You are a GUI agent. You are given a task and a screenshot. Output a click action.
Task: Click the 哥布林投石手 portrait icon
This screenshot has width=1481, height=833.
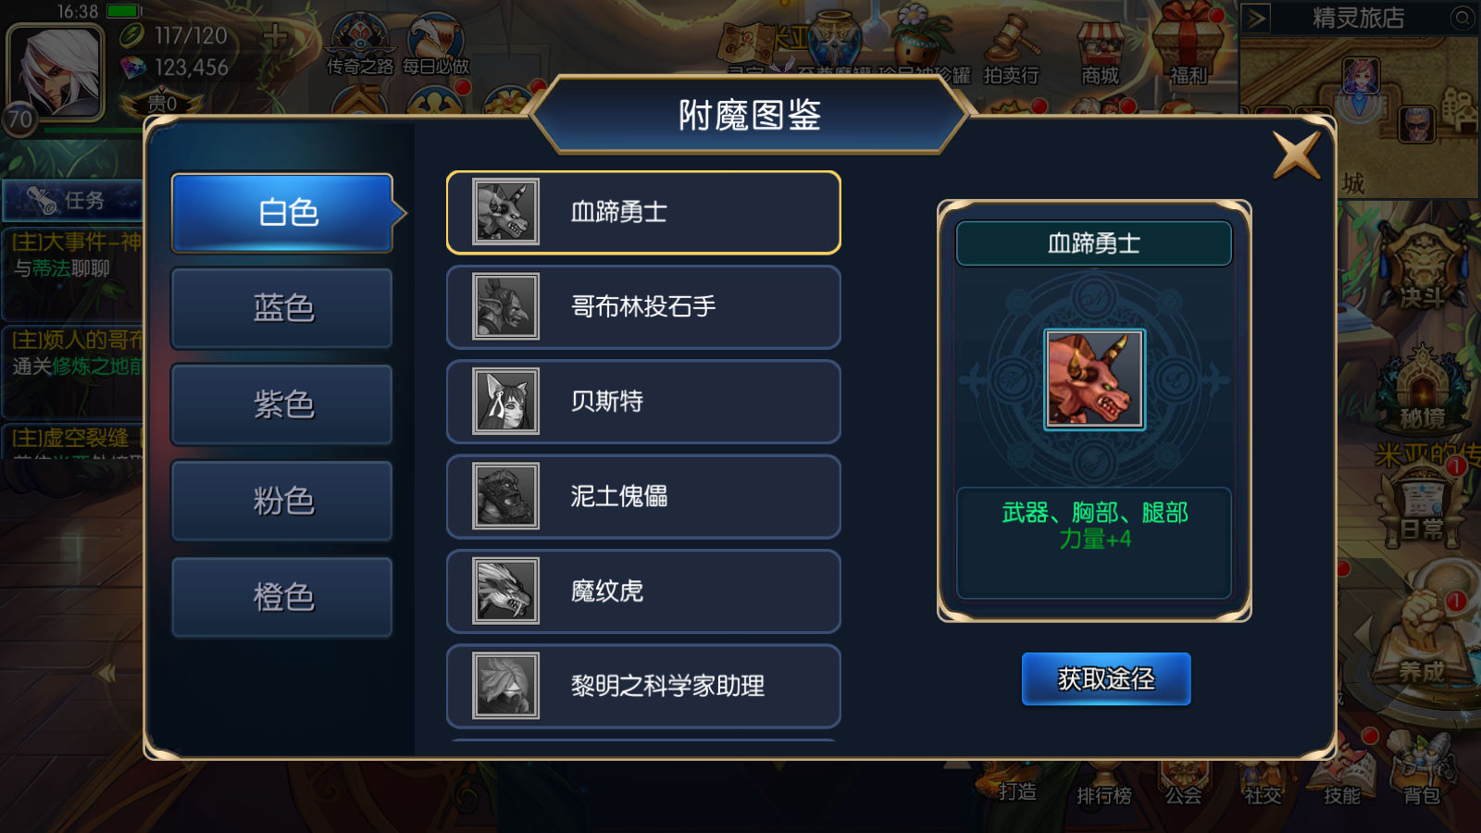[505, 306]
